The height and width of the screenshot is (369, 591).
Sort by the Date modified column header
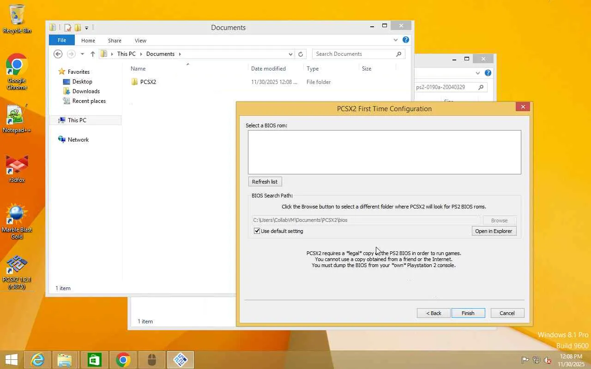(268, 69)
